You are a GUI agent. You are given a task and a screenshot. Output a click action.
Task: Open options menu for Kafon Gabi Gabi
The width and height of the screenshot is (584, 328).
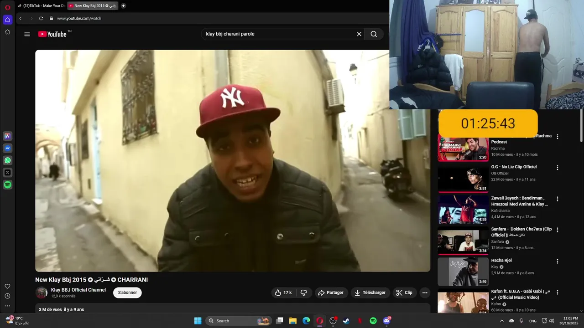(x=557, y=292)
